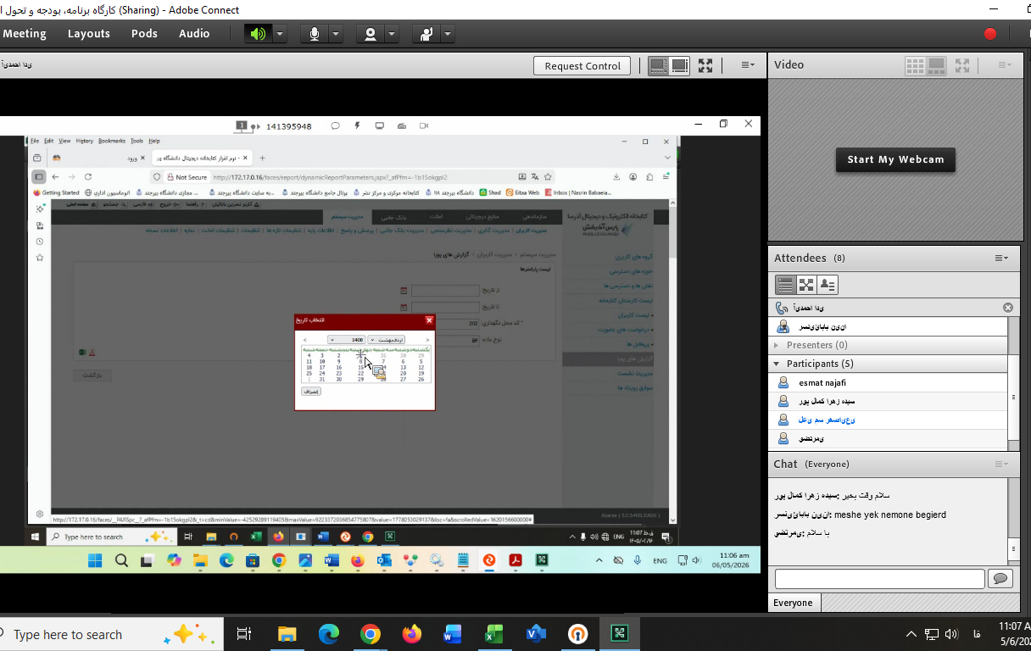This screenshot has width=1031, height=651.
Task: Toggle Share pod full screen
Action: [705, 65]
